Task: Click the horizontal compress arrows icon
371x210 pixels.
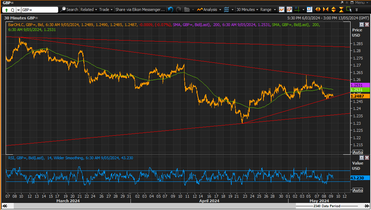Action: [x=326, y=10]
